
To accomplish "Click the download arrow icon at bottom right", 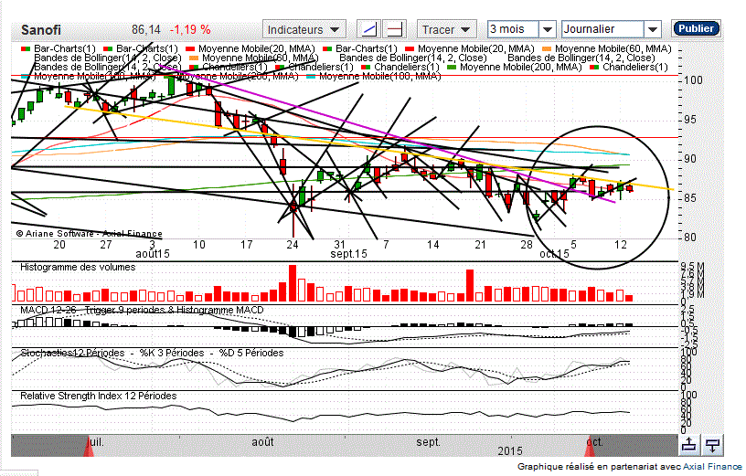I will (x=712, y=445).
